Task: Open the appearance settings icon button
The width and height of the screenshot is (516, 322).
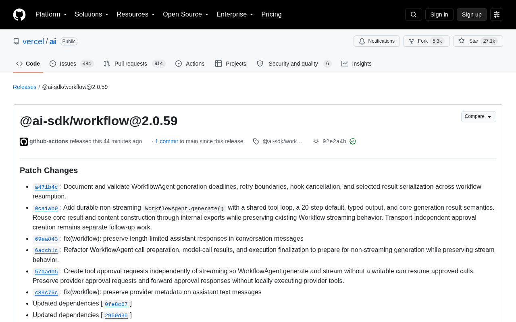Action: [497, 14]
